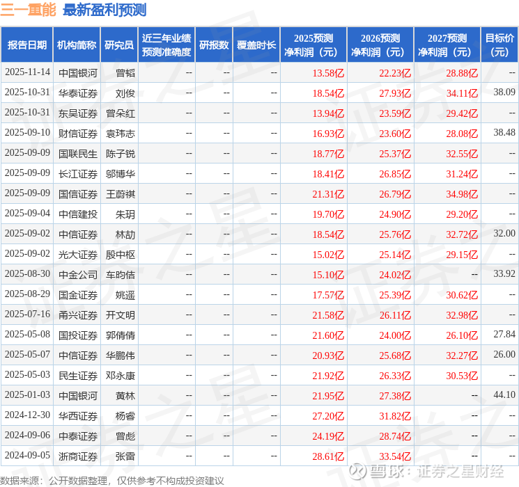Click the 覆盖时长 column header
This screenshot has height=487, width=519.
pyautogui.click(x=256, y=45)
